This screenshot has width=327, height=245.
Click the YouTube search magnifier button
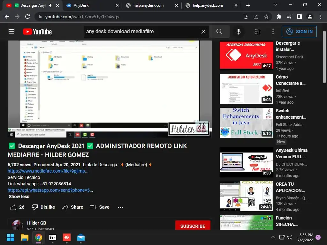(219, 32)
